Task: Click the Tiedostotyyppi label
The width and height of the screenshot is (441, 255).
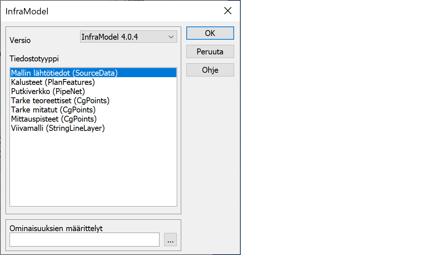Action: point(34,58)
